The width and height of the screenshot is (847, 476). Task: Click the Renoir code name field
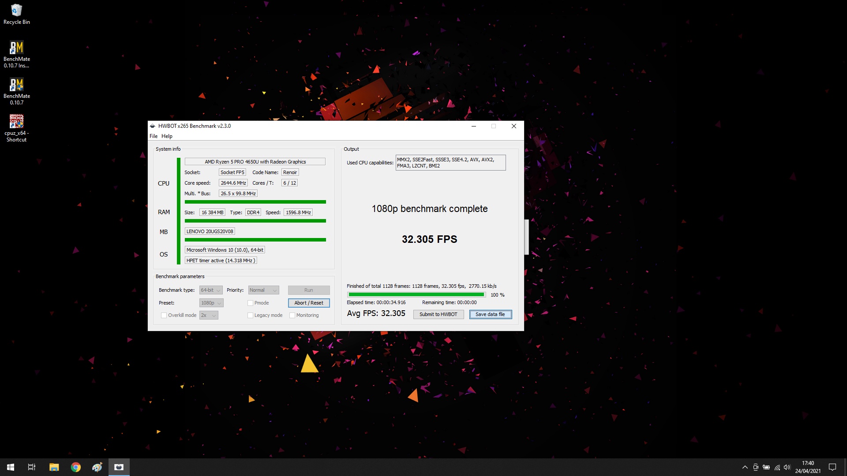(x=290, y=172)
